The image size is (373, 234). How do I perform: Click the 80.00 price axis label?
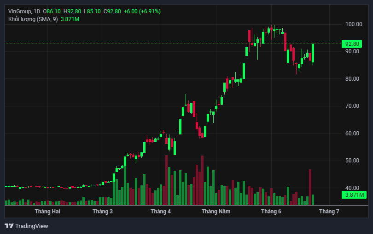(x=352, y=79)
